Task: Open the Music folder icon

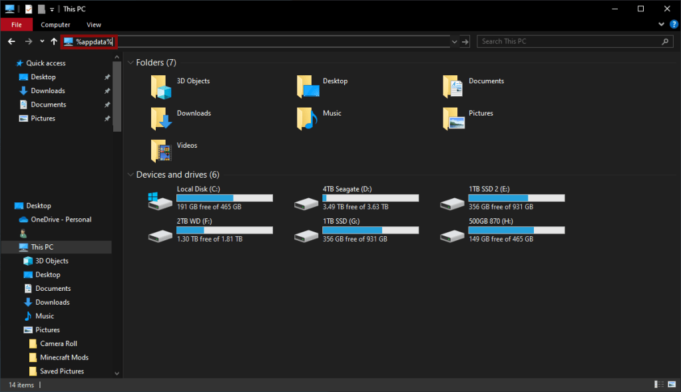Action: click(x=307, y=118)
